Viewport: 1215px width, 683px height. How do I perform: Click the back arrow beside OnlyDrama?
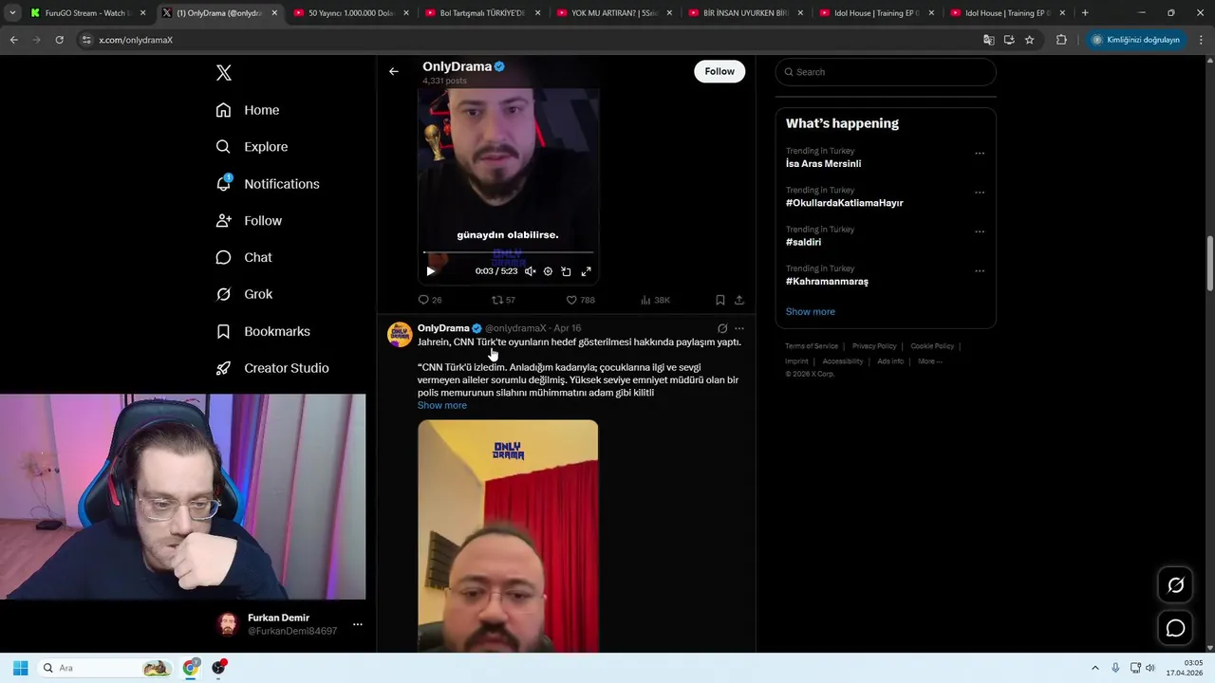coord(393,71)
